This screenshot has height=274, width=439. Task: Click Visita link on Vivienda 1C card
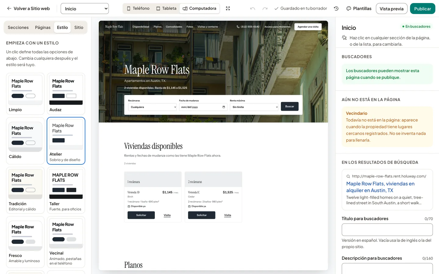click(x=228, y=215)
